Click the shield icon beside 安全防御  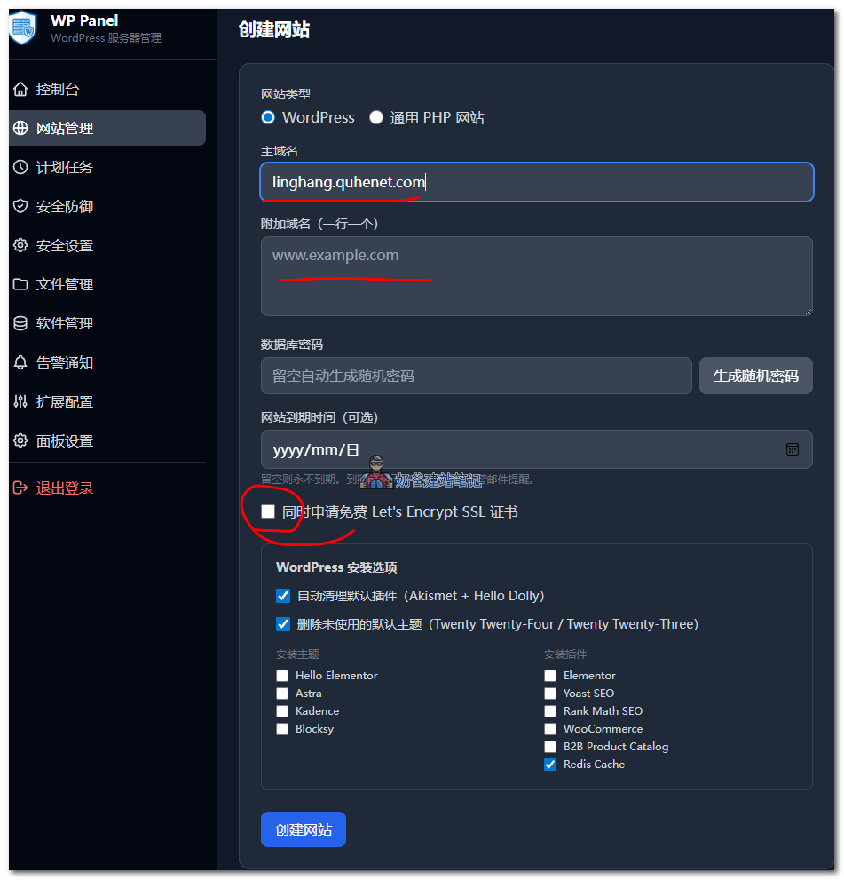pos(20,206)
